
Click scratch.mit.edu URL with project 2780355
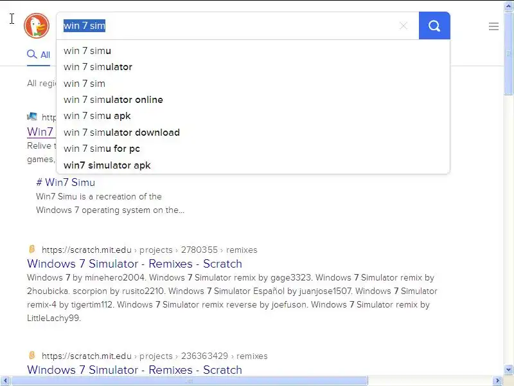[150, 250]
